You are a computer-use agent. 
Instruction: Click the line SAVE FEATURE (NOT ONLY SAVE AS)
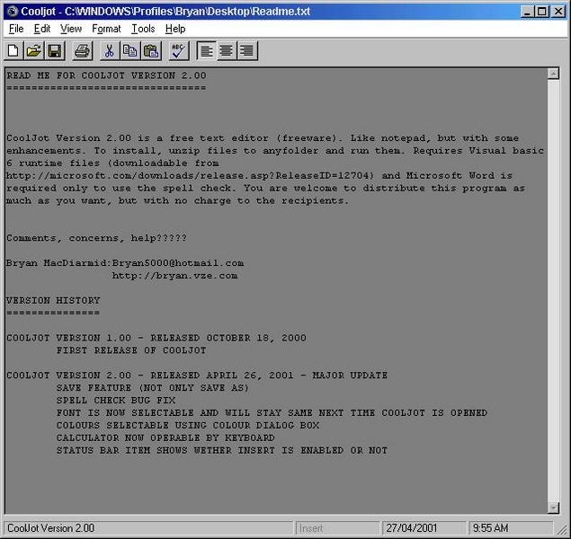pyautogui.click(x=153, y=388)
